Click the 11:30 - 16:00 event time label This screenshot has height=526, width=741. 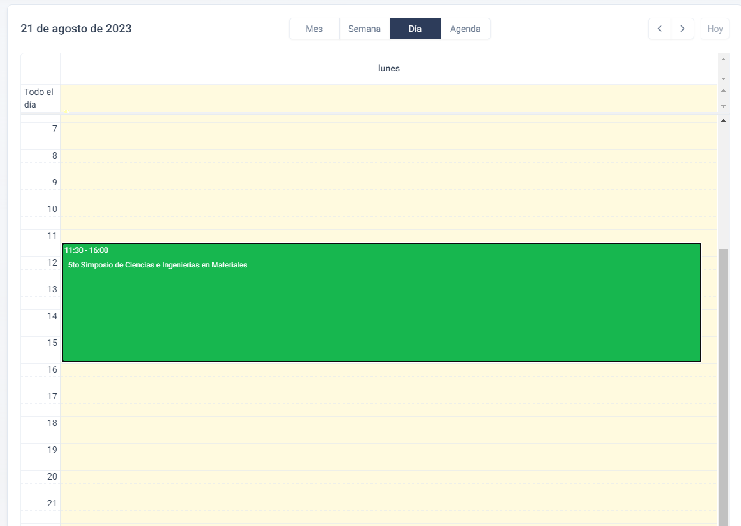[x=86, y=250]
